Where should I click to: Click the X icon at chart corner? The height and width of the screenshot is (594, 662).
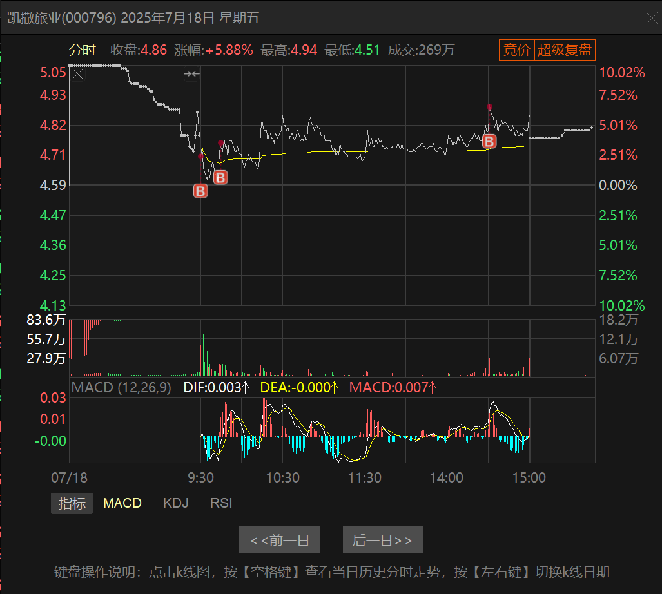78,74
